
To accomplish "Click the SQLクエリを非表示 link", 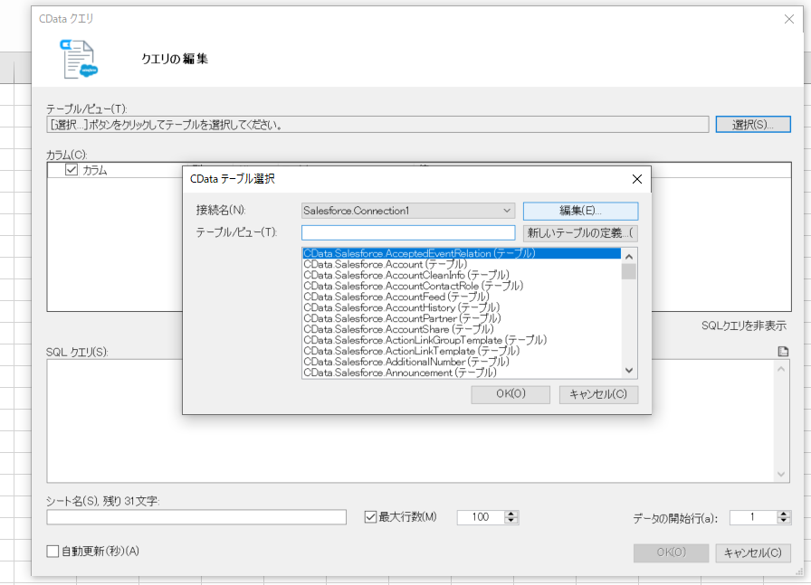I will click(x=744, y=326).
